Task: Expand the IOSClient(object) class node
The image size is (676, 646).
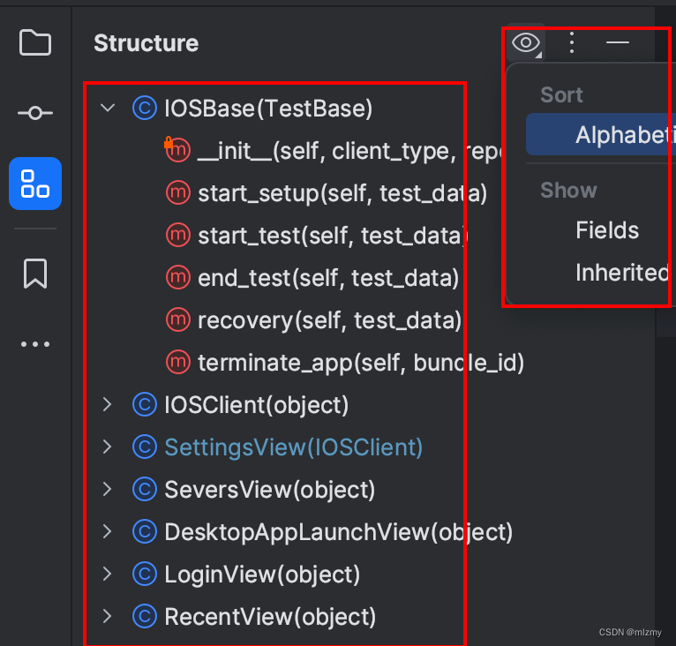Action: pyautogui.click(x=108, y=404)
